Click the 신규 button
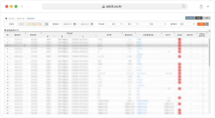The width and height of the screenshot is (215, 118). point(199,18)
